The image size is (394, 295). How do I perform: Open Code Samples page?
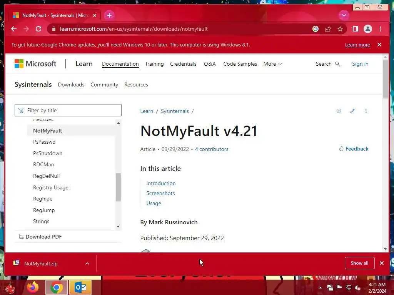pyautogui.click(x=240, y=64)
